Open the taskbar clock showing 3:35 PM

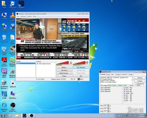coord(141,116)
